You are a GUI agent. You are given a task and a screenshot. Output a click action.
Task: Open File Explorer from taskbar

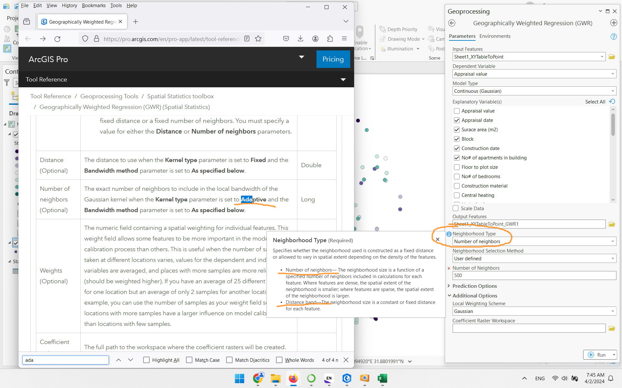[x=275, y=378]
